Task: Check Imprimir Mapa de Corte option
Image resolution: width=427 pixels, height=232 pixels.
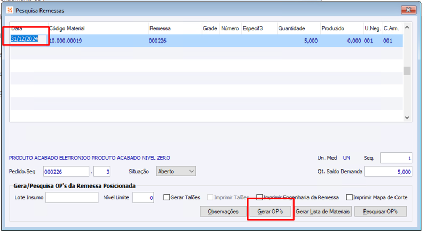Action: 350,197
